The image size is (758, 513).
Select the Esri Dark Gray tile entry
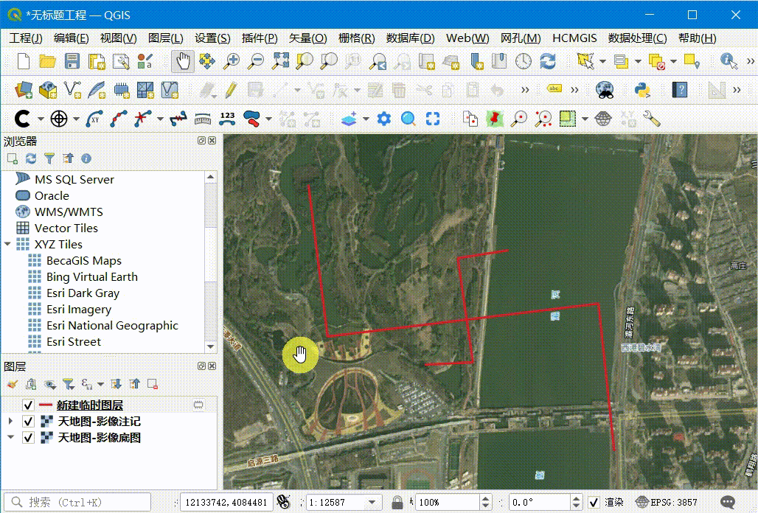point(83,293)
